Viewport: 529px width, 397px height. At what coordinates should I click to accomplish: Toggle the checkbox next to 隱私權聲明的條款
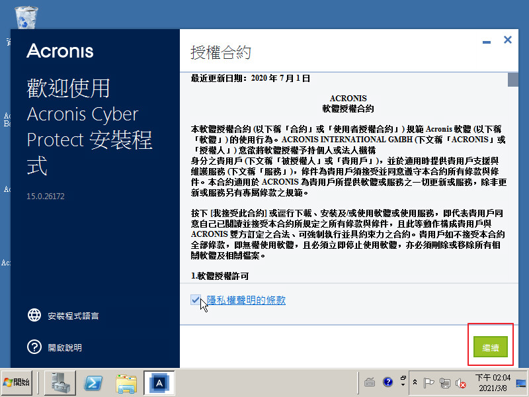click(195, 300)
